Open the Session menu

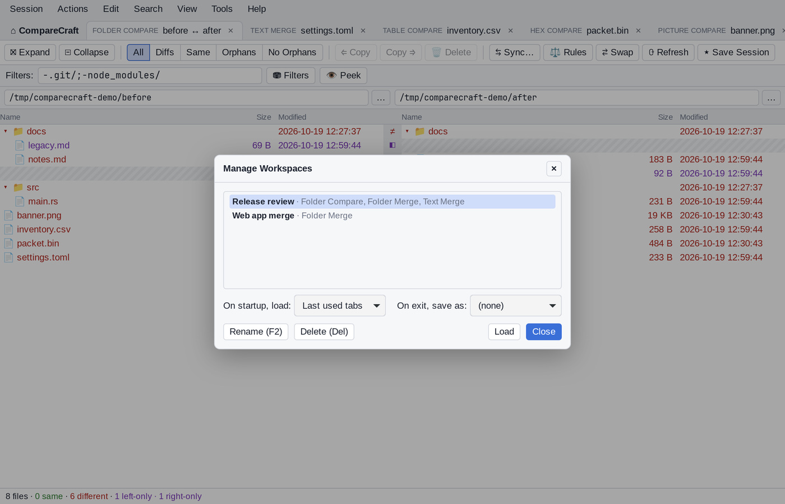(x=26, y=9)
